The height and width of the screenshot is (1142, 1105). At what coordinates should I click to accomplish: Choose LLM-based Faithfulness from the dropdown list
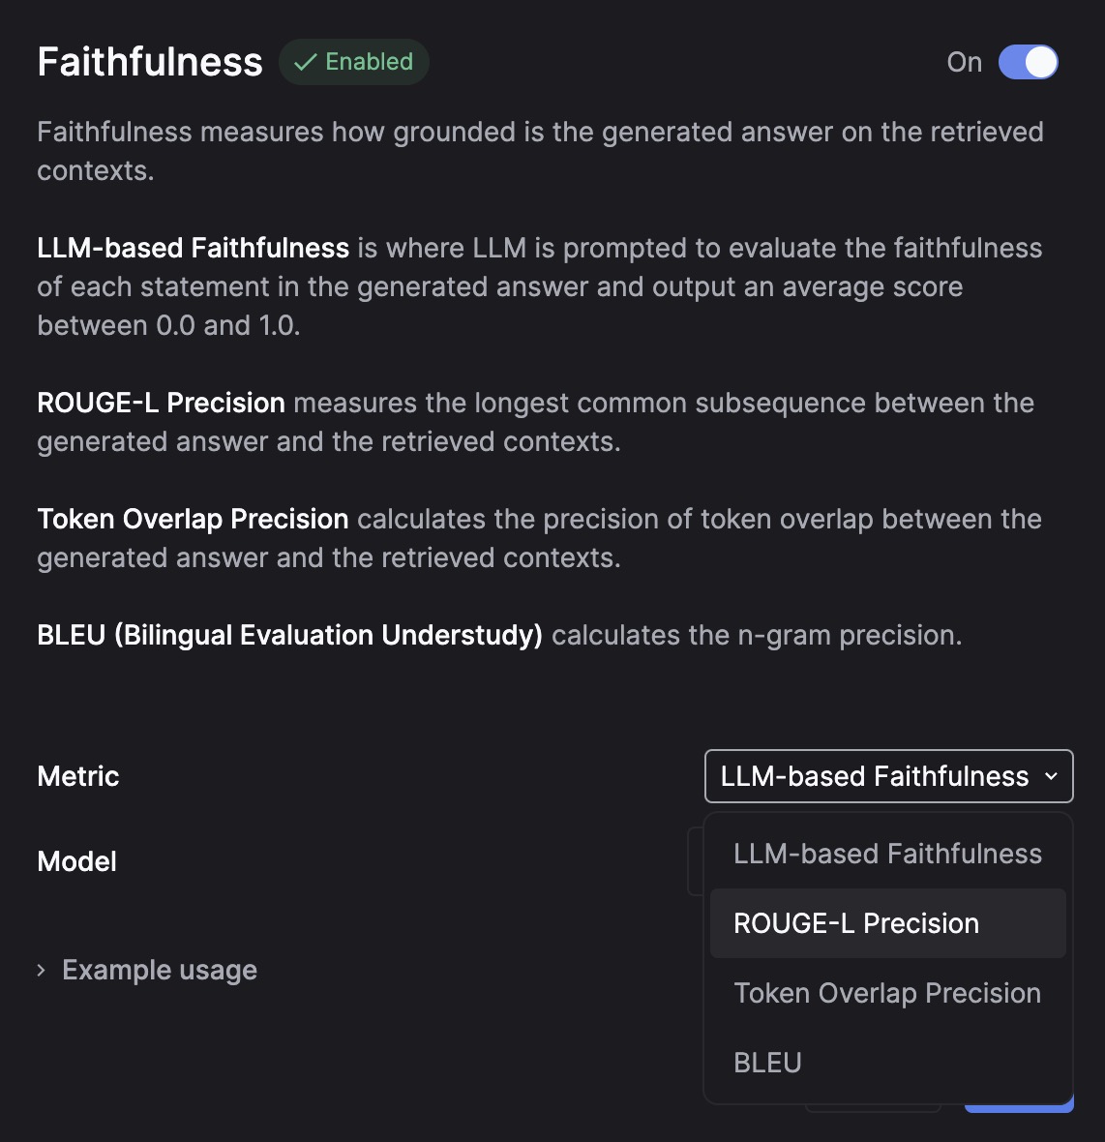(x=887, y=854)
